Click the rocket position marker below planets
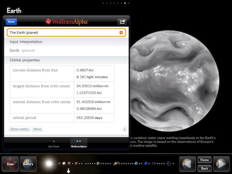This screenshot has width=232, height=174. click(x=69, y=171)
